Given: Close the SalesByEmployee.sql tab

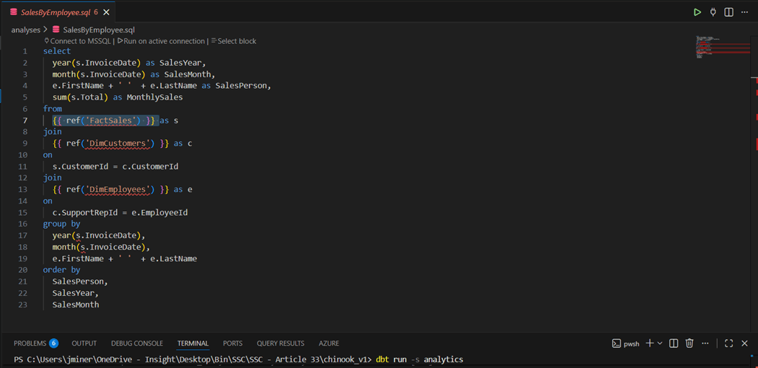Looking at the screenshot, I should click(x=106, y=12).
